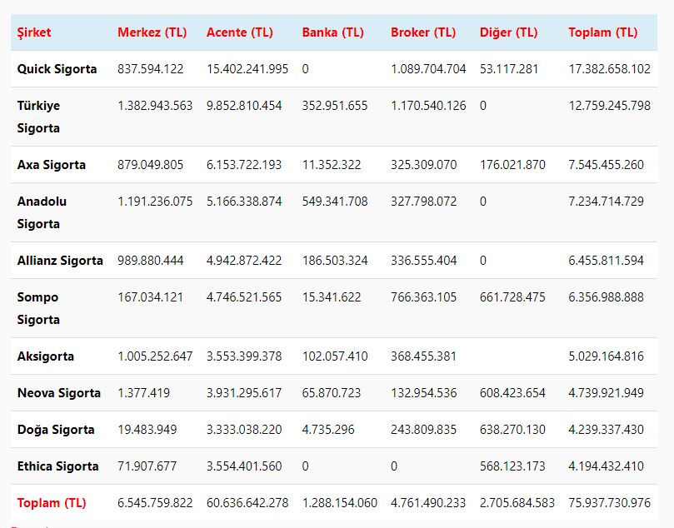674x528 pixels.
Task: Click the Acente (TL) column header
Action: [239, 32]
